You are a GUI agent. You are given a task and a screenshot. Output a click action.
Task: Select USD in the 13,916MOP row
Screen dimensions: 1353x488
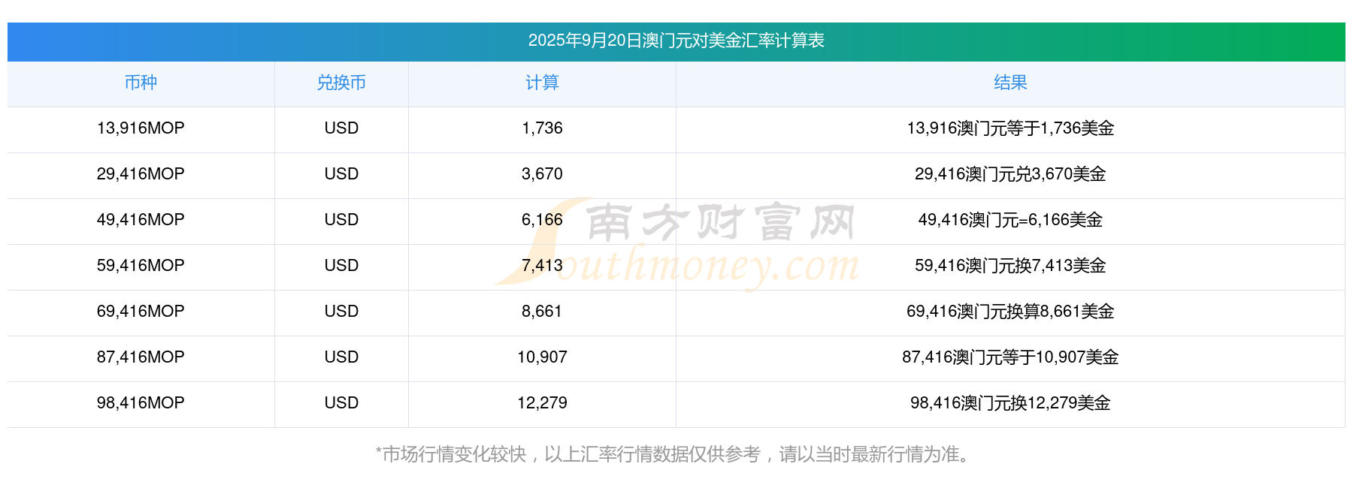click(x=341, y=128)
